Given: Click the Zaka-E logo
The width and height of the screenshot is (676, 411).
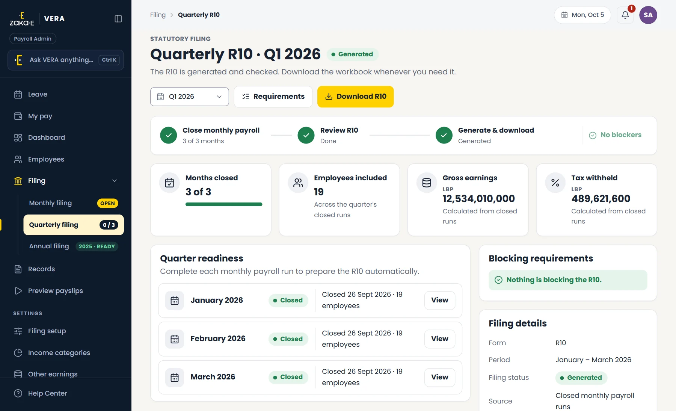Looking at the screenshot, I should (22, 19).
